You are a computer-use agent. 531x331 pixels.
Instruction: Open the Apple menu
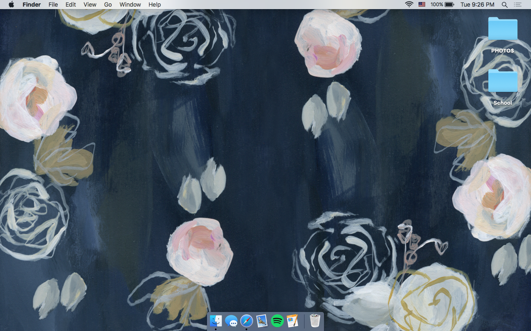point(11,5)
